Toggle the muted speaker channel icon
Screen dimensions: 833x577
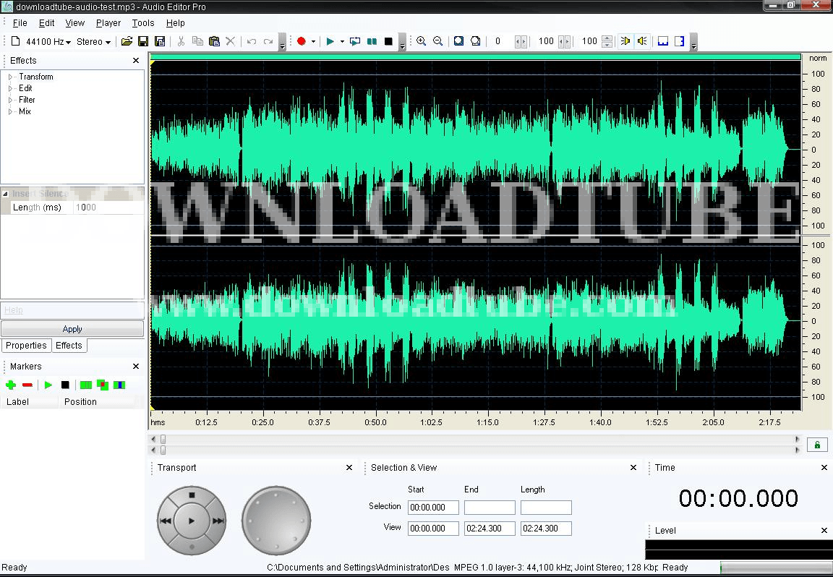tap(642, 41)
